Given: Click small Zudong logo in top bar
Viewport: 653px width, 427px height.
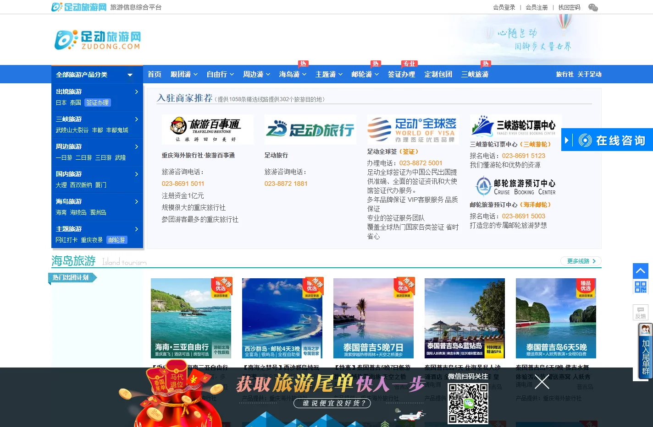Looking at the screenshot, I should [79, 7].
